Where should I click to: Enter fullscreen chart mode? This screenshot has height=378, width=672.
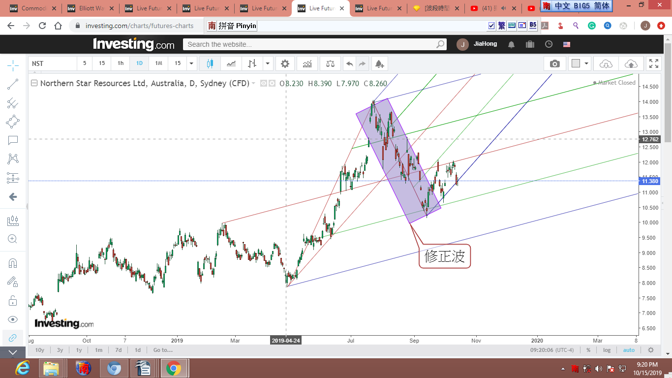(x=653, y=63)
